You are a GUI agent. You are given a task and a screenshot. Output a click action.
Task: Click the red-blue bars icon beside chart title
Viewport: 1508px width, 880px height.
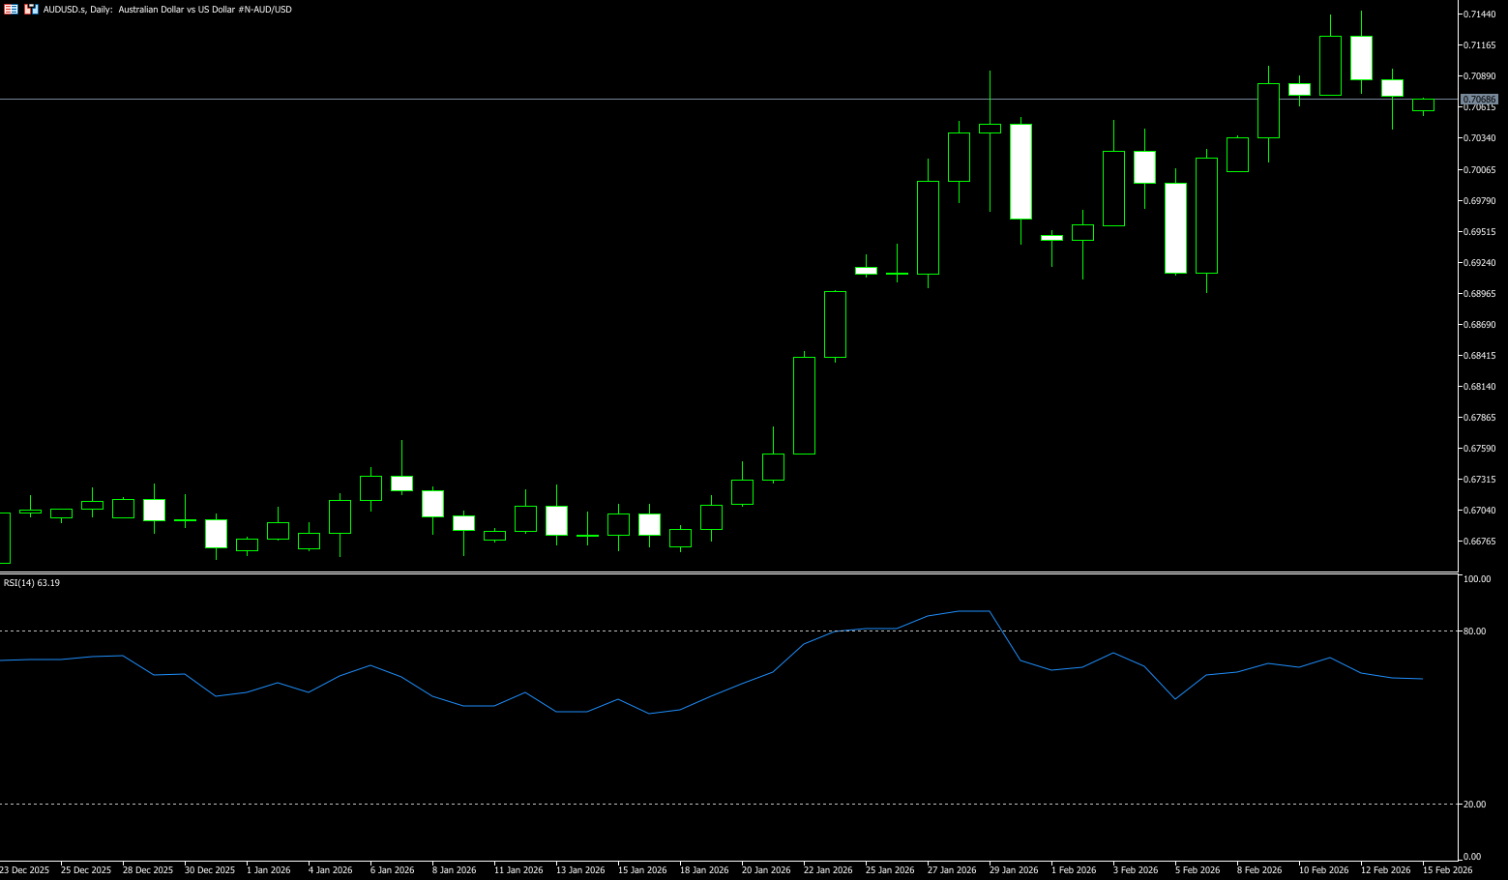[x=31, y=9]
